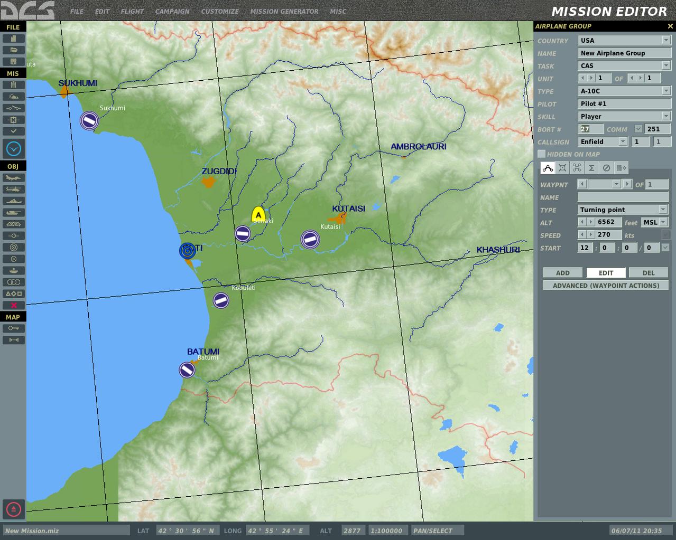Image resolution: width=676 pixels, height=540 pixels.
Task: Toggle the START time lock checkbox
Action: 666,248
